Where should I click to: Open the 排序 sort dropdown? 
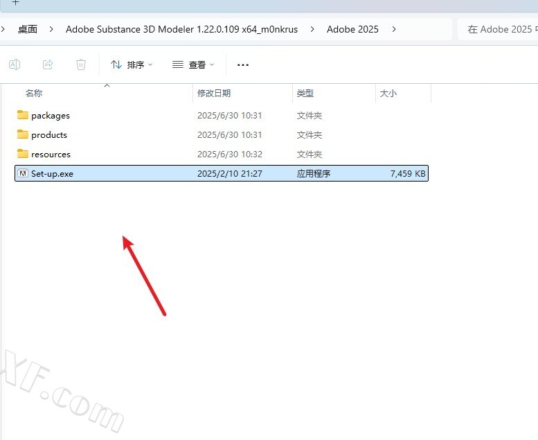point(132,64)
